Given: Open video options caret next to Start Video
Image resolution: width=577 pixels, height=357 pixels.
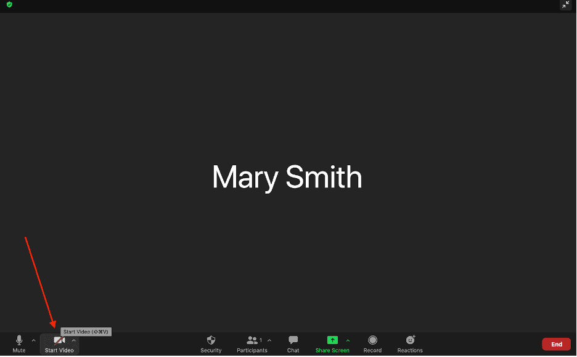Looking at the screenshot, I should click(74, 340).
